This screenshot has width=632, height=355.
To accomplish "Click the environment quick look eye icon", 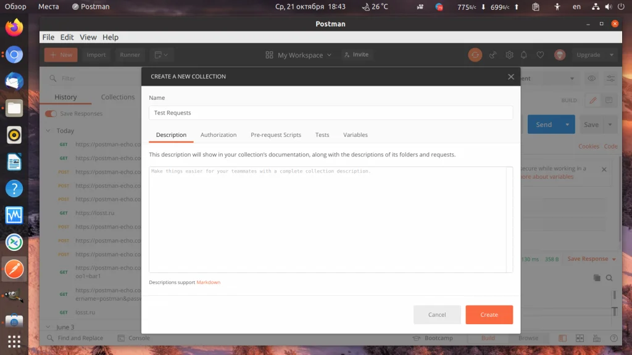I will (591, 78).
